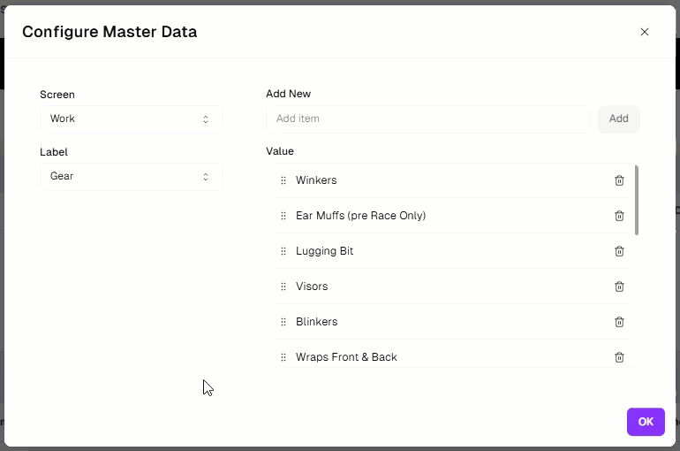This screenshot has height=451, width=680.
Task: Close the Configure Master Data dialog
Action: (x=645, y=32)
